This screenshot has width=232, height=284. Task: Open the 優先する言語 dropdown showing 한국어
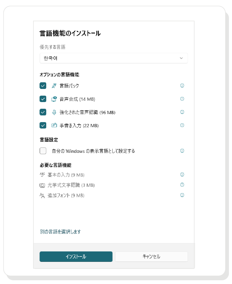coord(114,58)
